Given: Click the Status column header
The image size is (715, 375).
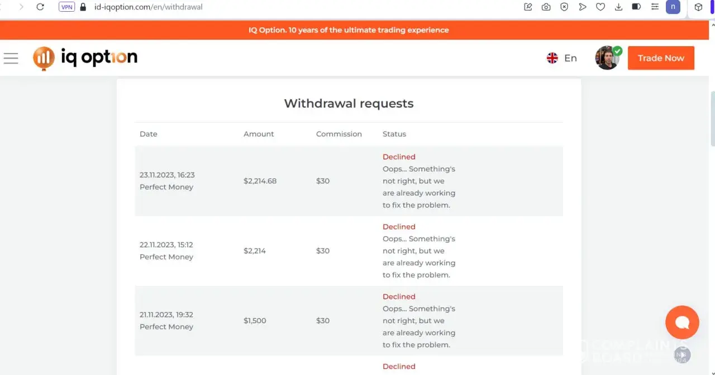Looking at the screenshot, I should [394, 134].
